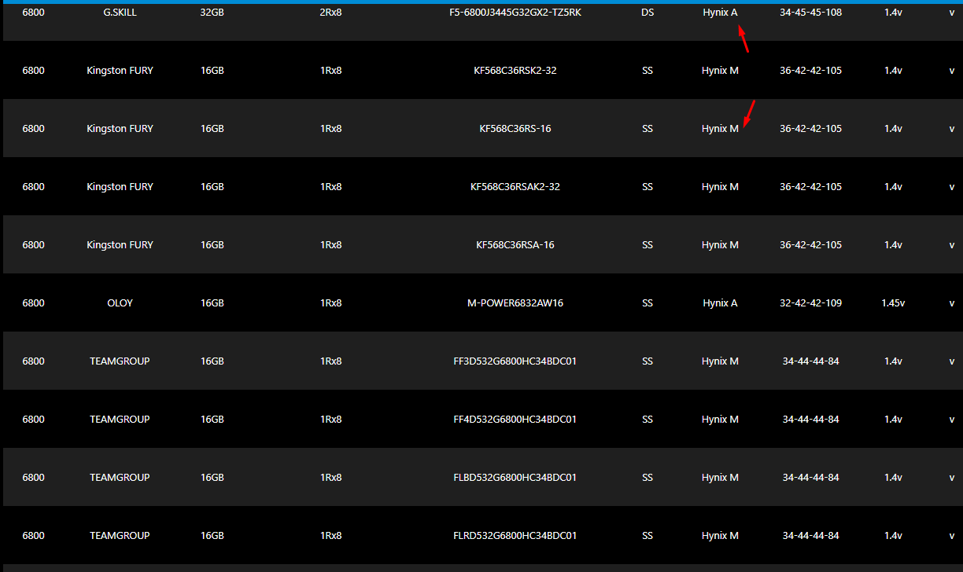This screenshot has width=963, height=572.
Task: Select Hynix M in KF568C36RSK2-32 row
Action: pyautogui.click(x=720, y=71)
